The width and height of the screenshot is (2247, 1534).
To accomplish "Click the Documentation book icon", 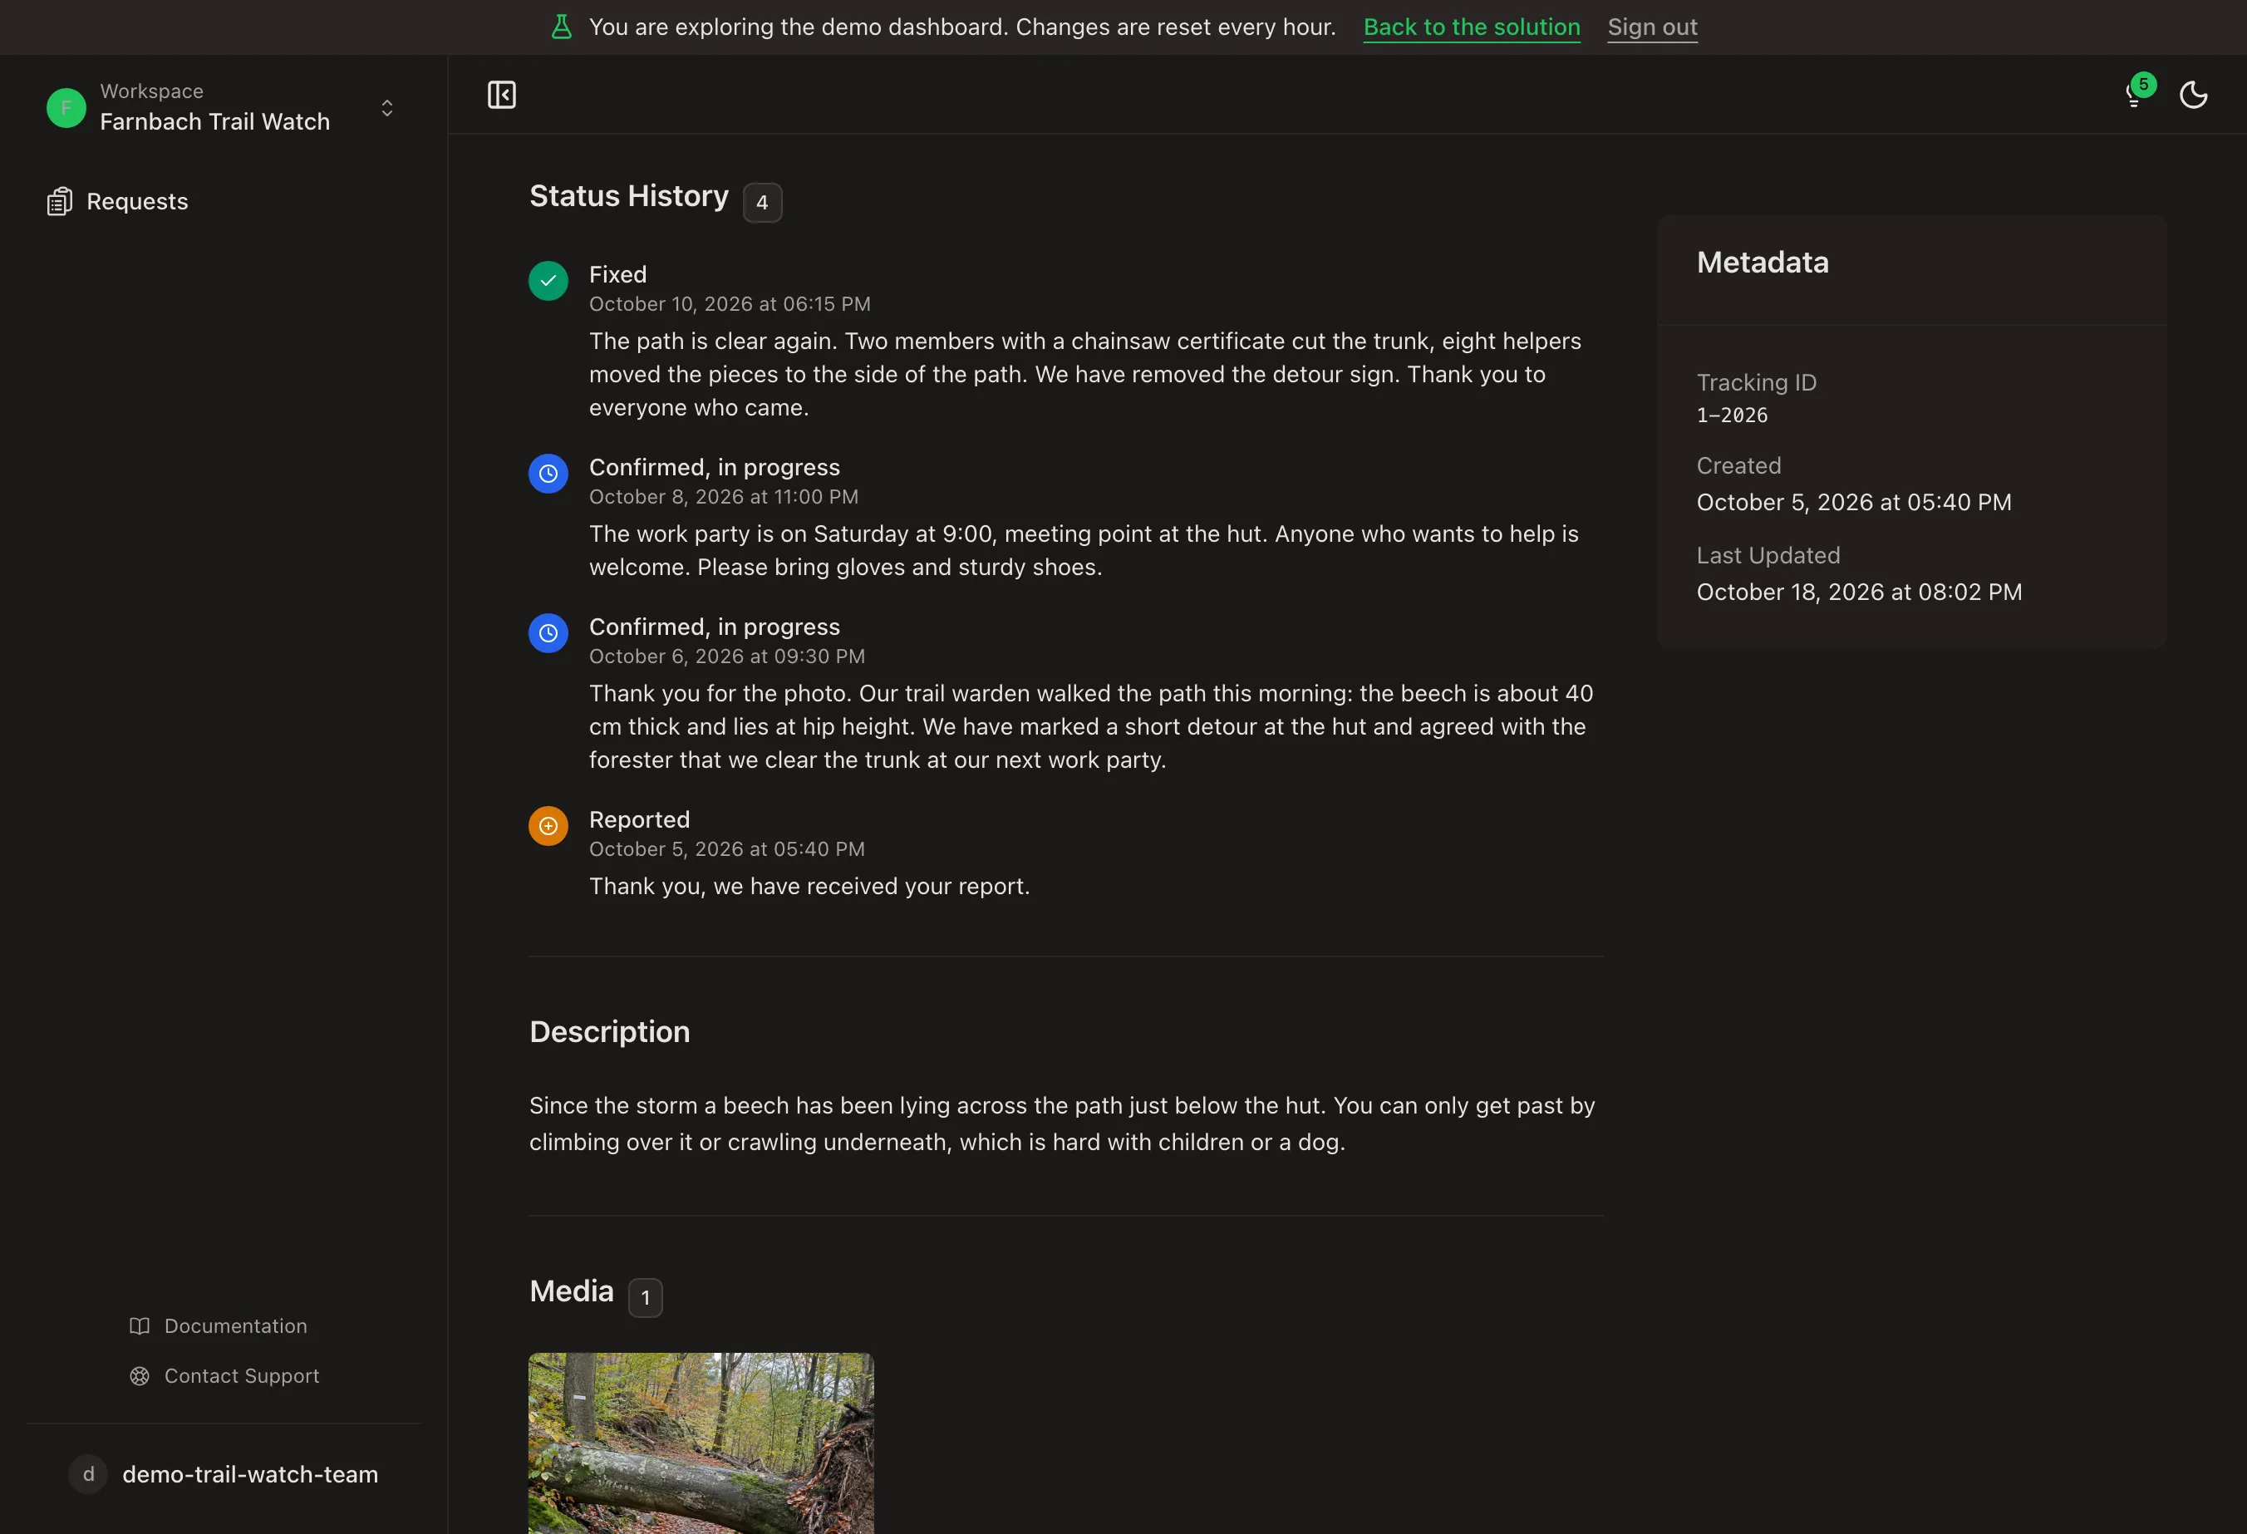I will coord(140,1325).
